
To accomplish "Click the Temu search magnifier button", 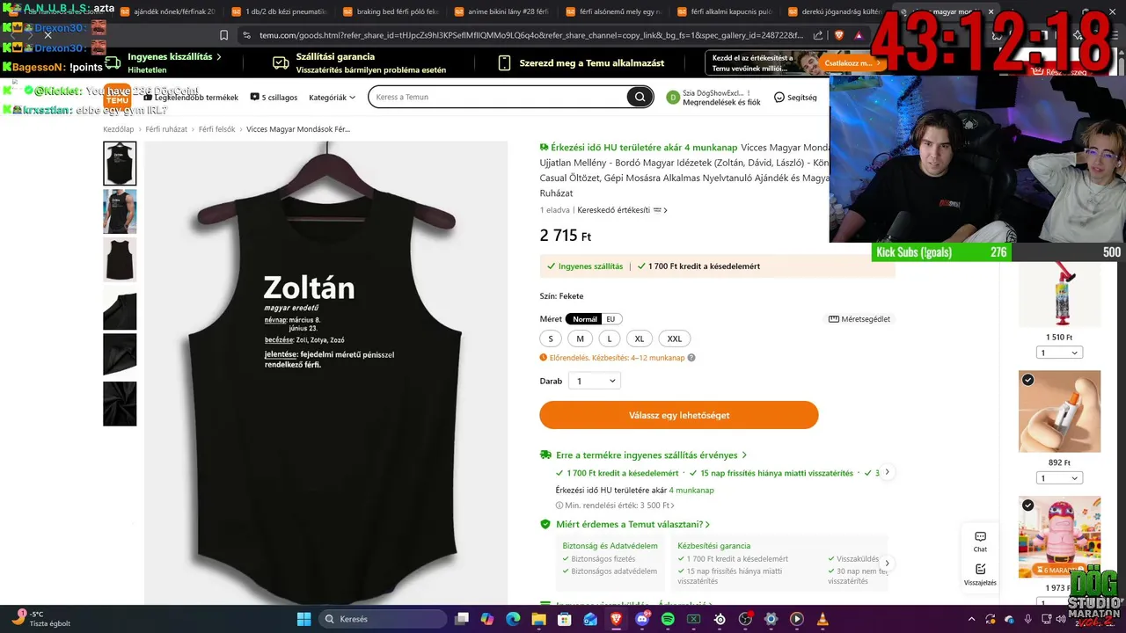I will pyautogui.click(x=640, y=97).
